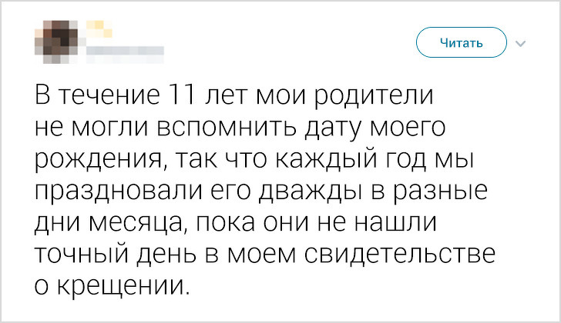
Task: Expand the chevron menu beside "Читать"
Action: [520, 43]
